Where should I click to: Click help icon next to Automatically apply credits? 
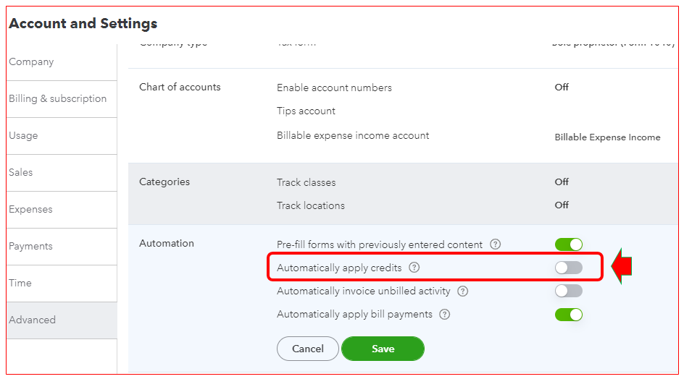tap(414, 268)
